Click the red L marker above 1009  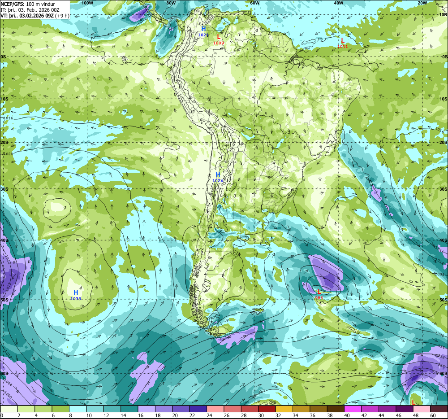tap(219, 37)
